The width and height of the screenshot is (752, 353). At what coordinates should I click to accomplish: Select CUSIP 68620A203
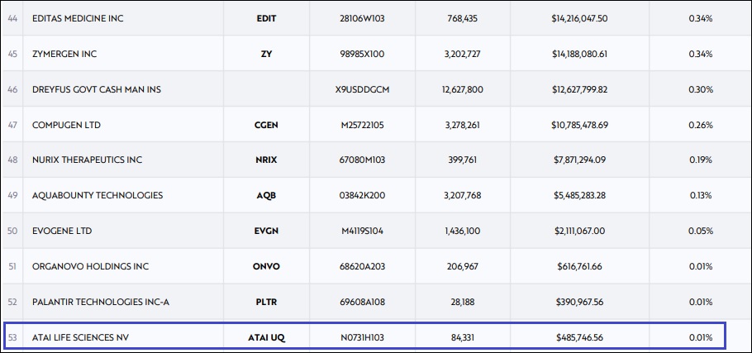point(362,266)
